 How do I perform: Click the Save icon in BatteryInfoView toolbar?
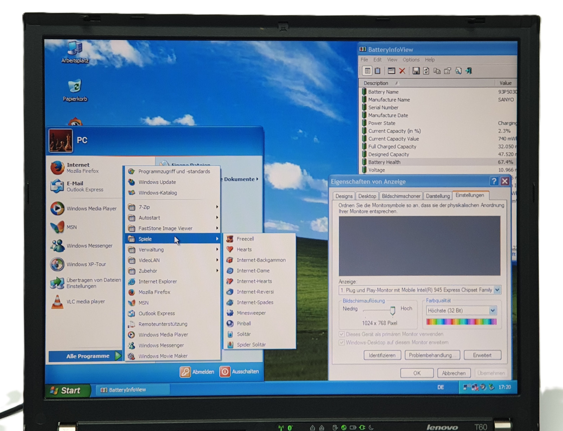click(x=416, y=71)
